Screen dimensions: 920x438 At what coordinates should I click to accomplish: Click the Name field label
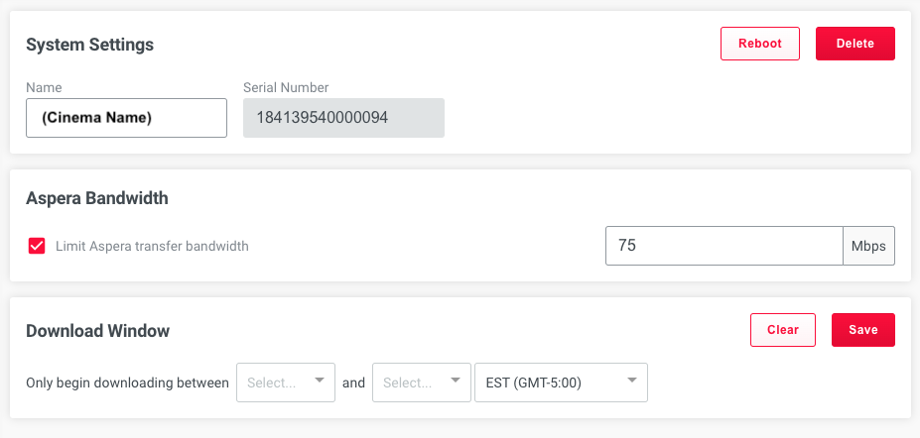44,87
